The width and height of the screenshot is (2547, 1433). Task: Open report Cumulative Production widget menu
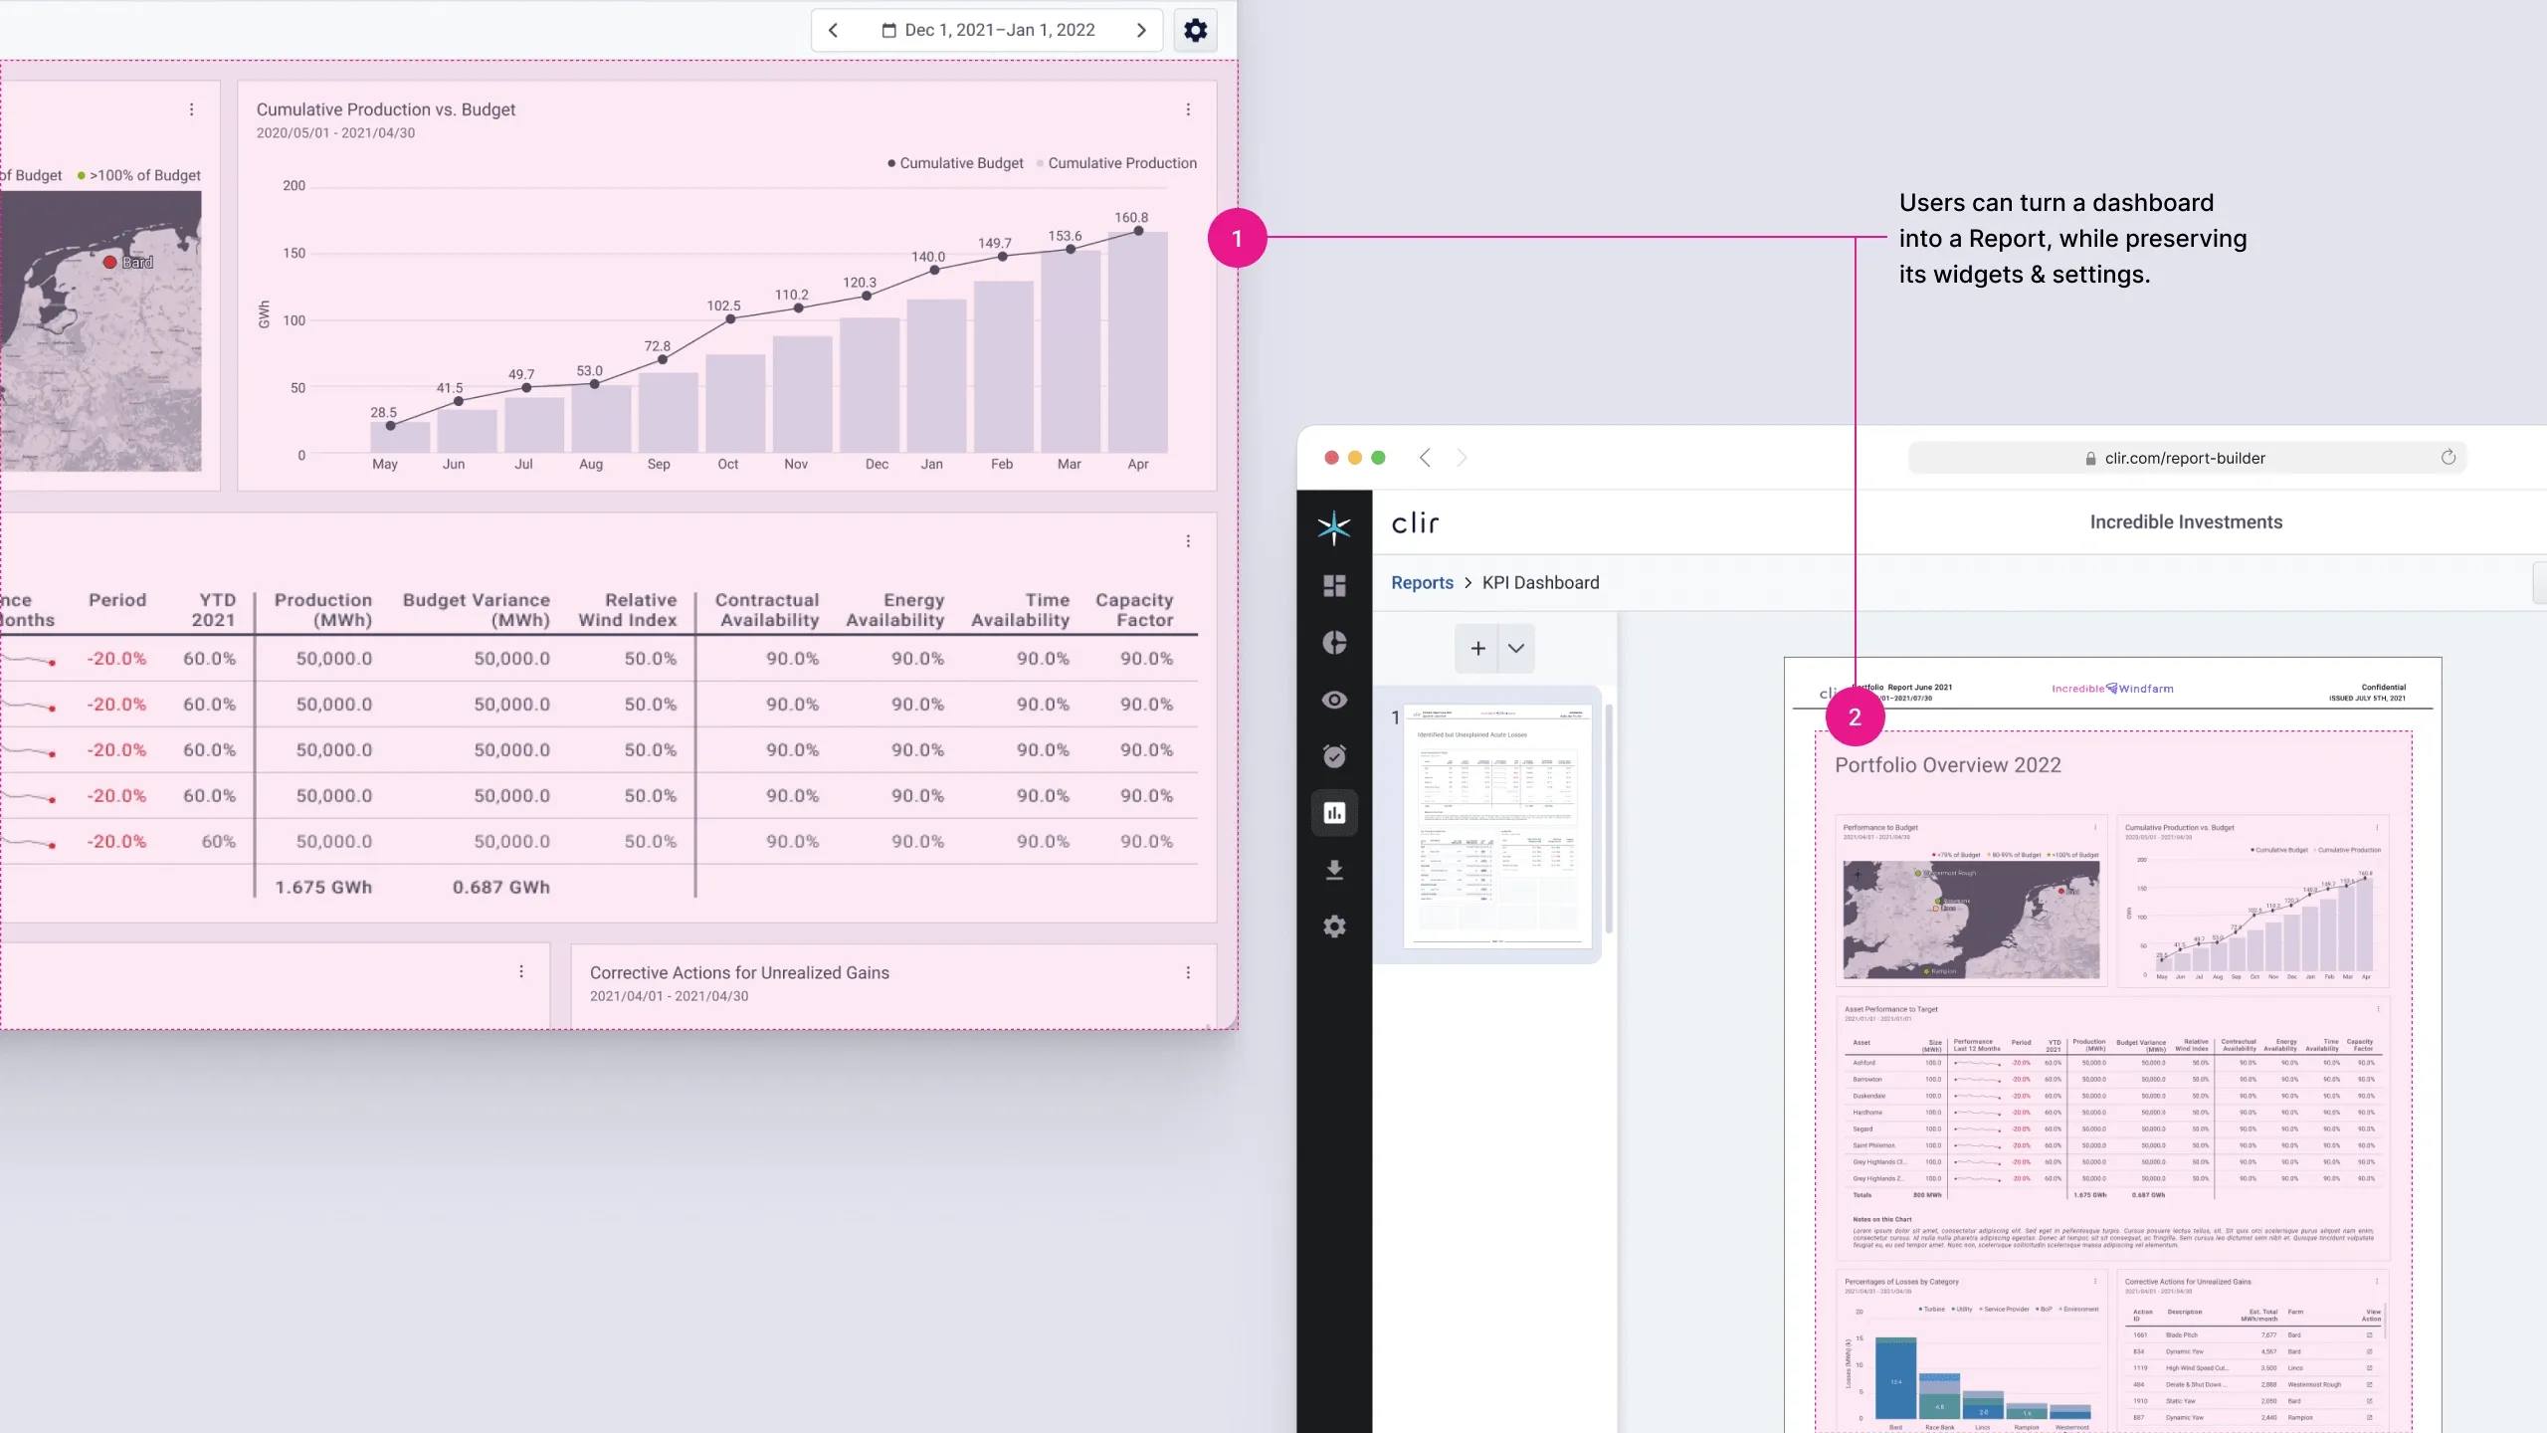click(x=2377, y=828)
